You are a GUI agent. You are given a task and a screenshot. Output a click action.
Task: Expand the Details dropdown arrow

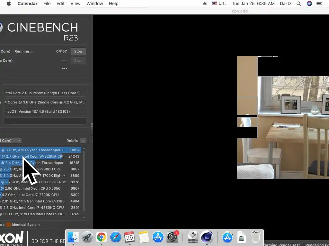(83, 141)
